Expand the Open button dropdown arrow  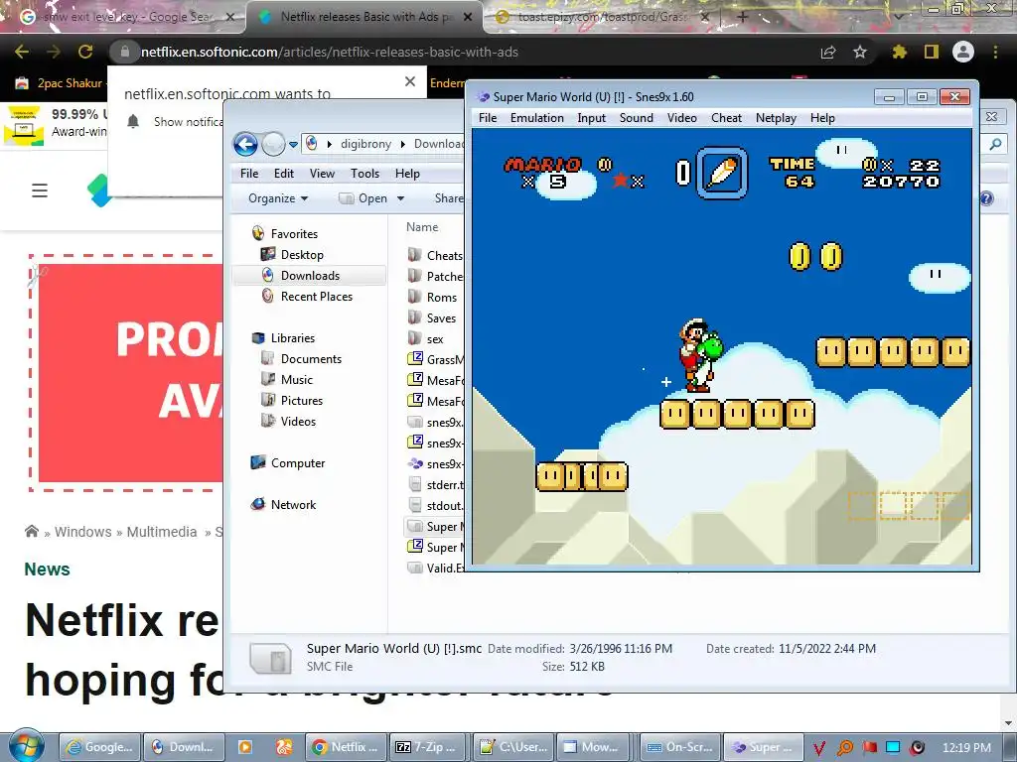click(400, 198)
